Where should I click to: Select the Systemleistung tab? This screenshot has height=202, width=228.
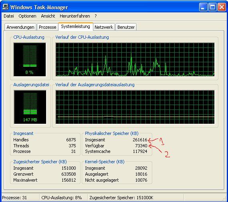click(x=75, y=27)
